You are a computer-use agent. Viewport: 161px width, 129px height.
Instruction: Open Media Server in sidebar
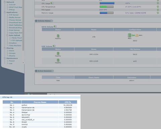pyautogui.click(x=15, y=17)
